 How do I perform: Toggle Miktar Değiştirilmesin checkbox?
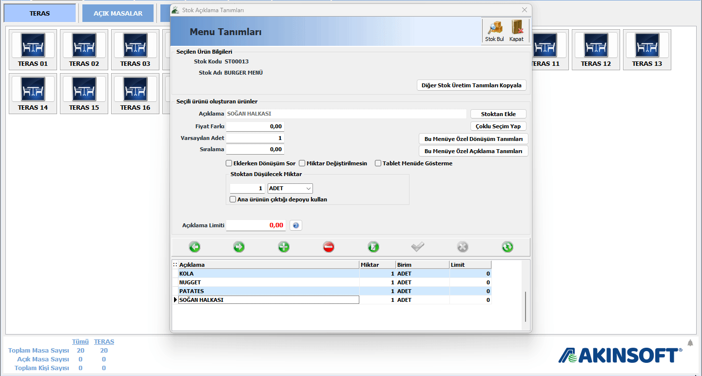tap(302, 163)
